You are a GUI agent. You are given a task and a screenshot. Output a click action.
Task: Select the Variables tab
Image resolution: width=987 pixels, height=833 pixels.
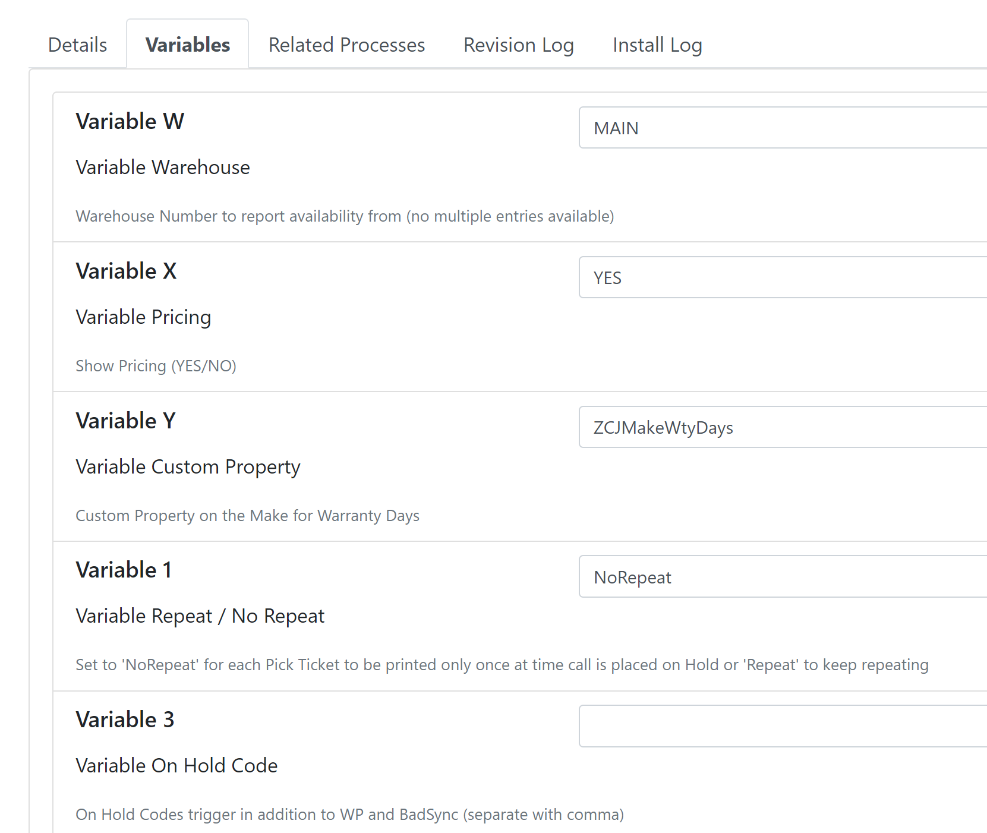[188, 45]
